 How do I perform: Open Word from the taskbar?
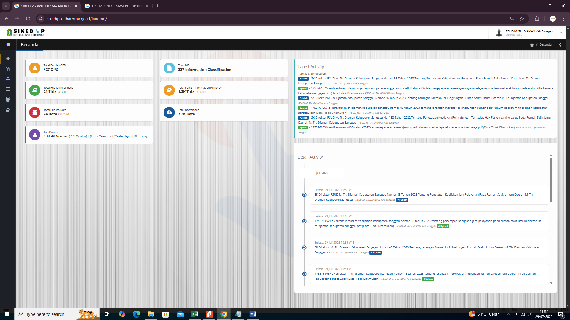click(253, 314)
